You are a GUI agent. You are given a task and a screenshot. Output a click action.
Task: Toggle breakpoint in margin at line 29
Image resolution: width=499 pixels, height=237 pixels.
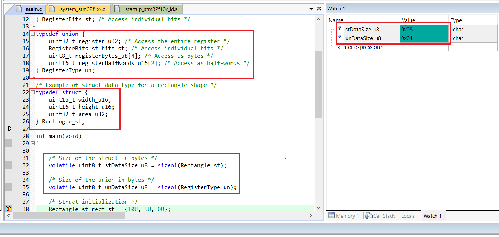(9, 143)
